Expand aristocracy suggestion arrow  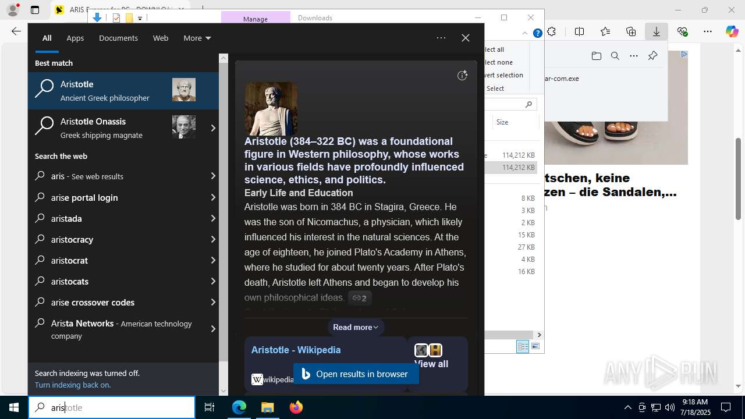(213, 239)
